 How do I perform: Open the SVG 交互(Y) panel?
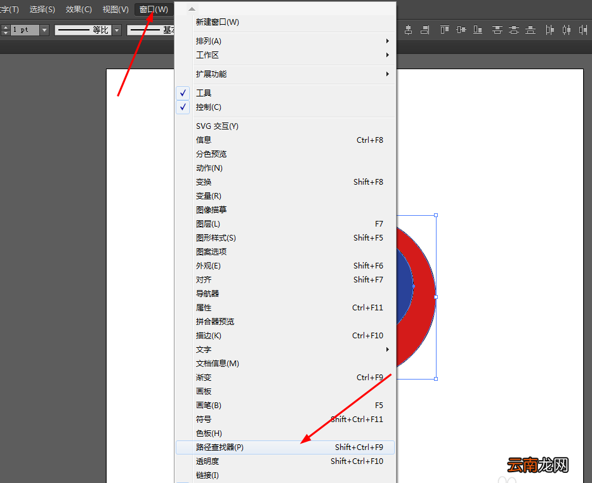(285, 126)
